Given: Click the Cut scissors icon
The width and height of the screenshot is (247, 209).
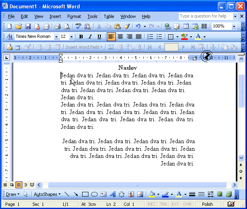Looking at the screenshot, I should [99, 26].
